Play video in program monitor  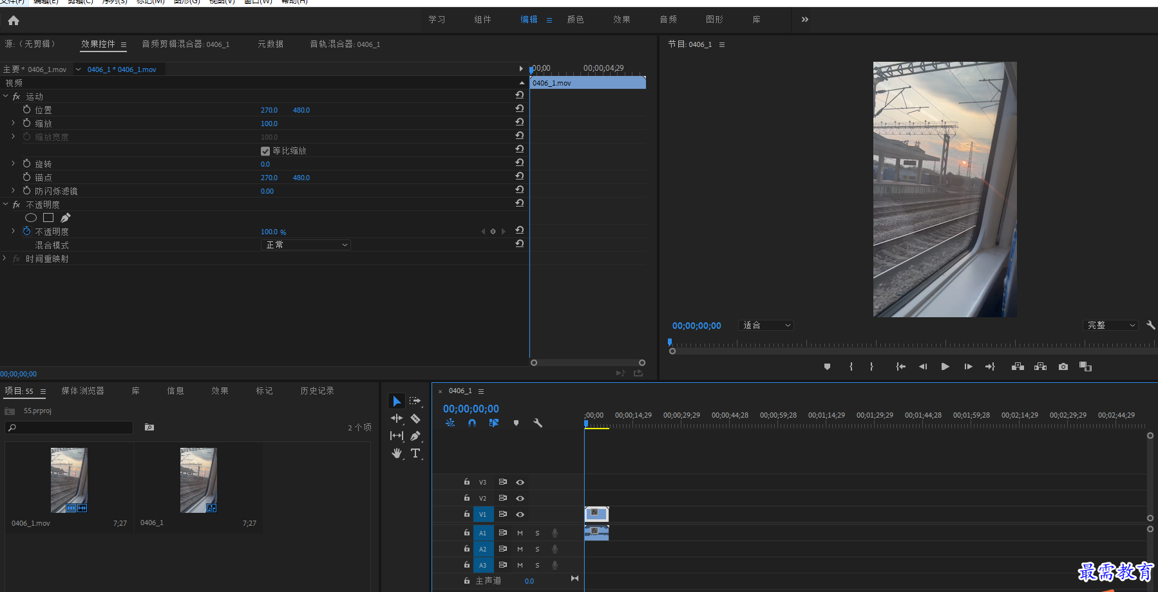(x=945, y=367)
